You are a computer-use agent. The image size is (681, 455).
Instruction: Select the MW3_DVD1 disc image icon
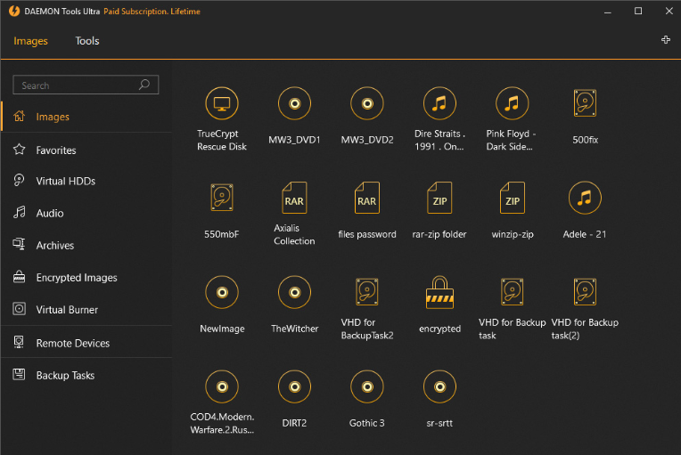294,103
